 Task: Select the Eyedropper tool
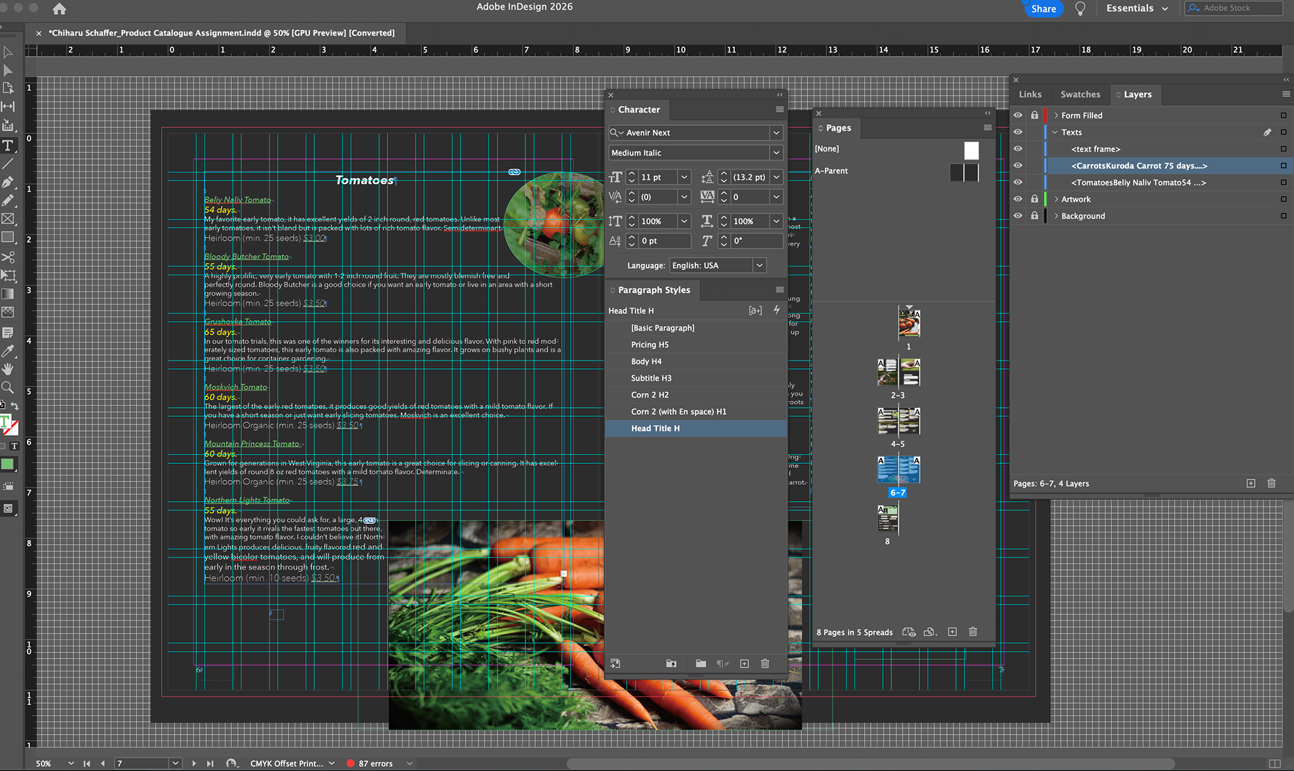[8, 351]
